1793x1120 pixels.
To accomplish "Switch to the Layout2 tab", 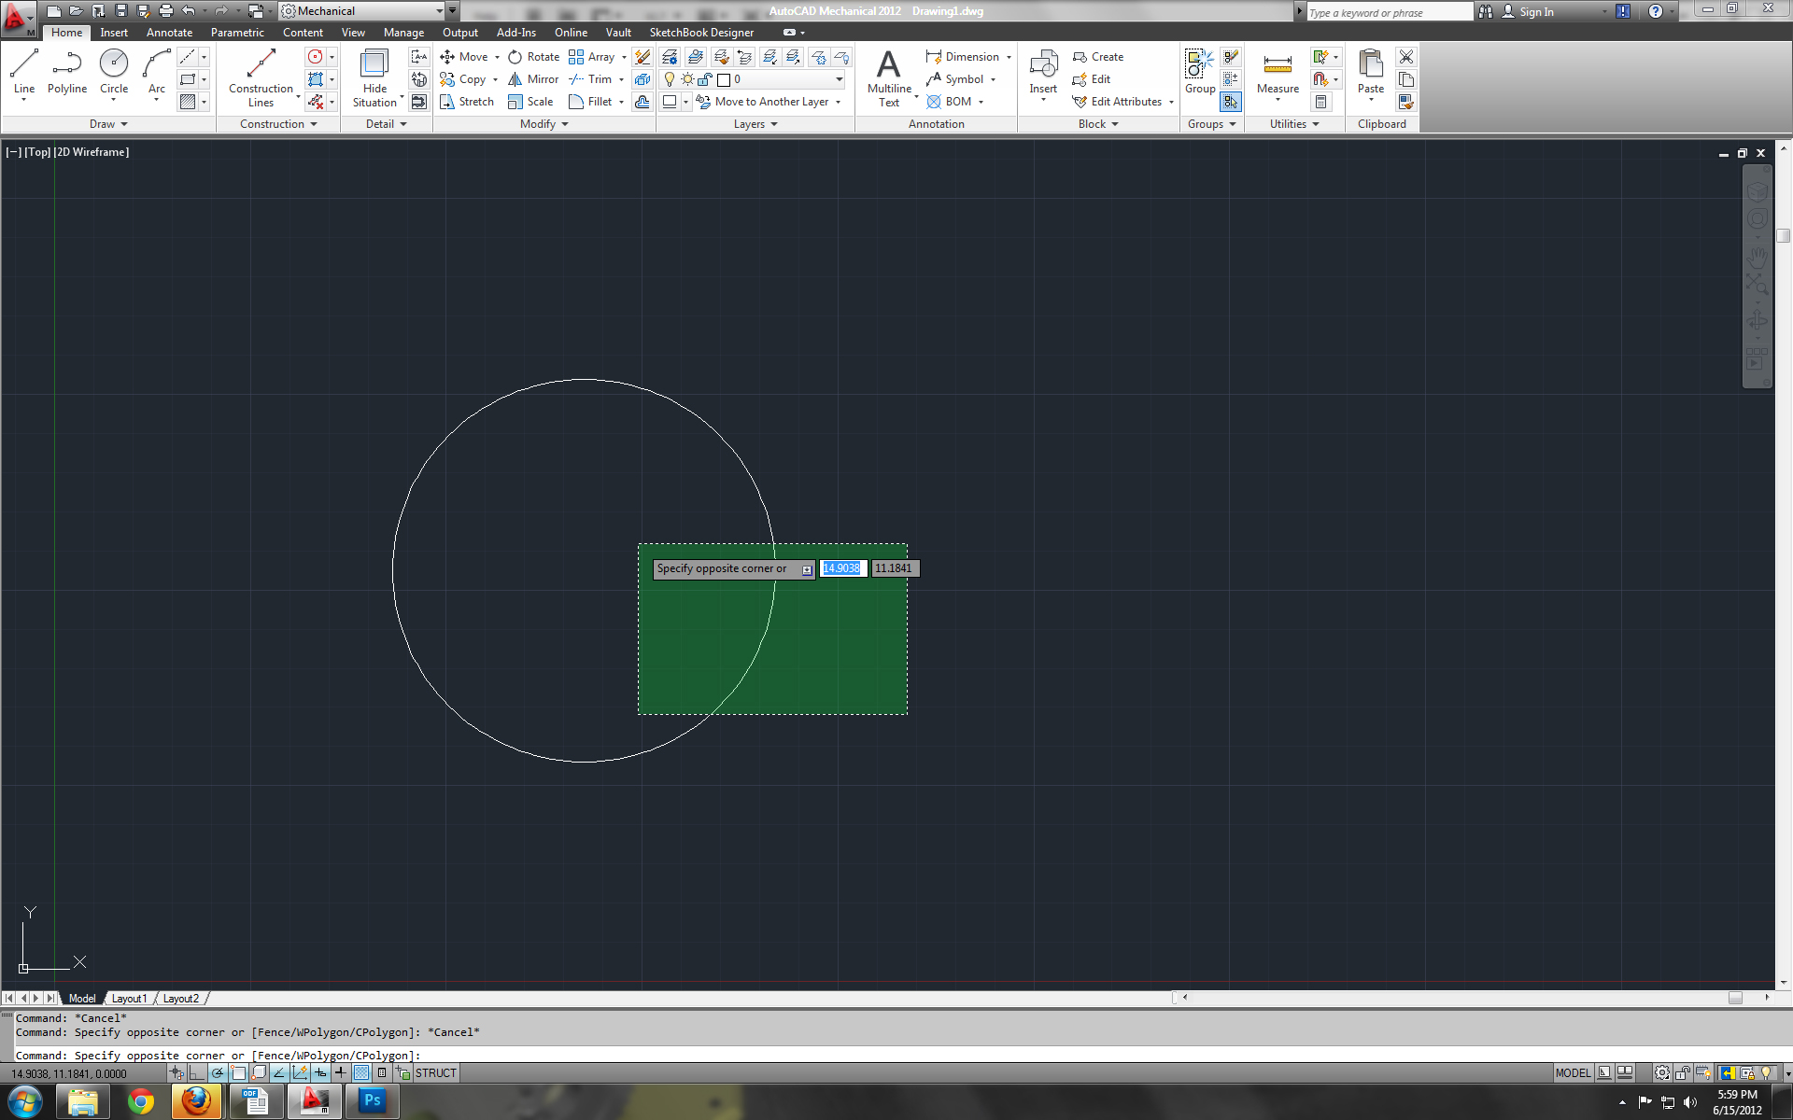I will coord(181,999).
